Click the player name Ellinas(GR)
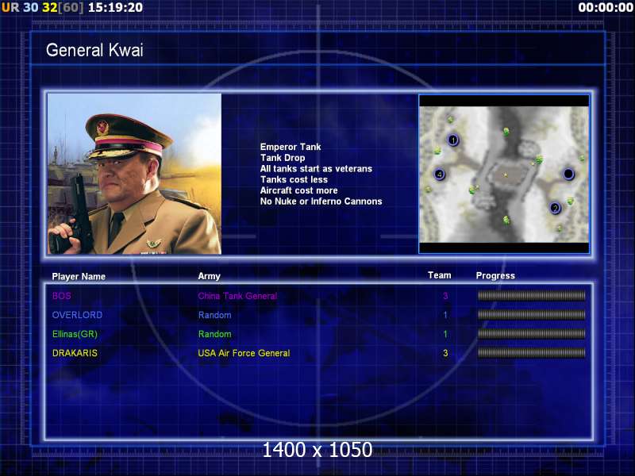Screen dimensions: 635x476 (x=75, y=334)
